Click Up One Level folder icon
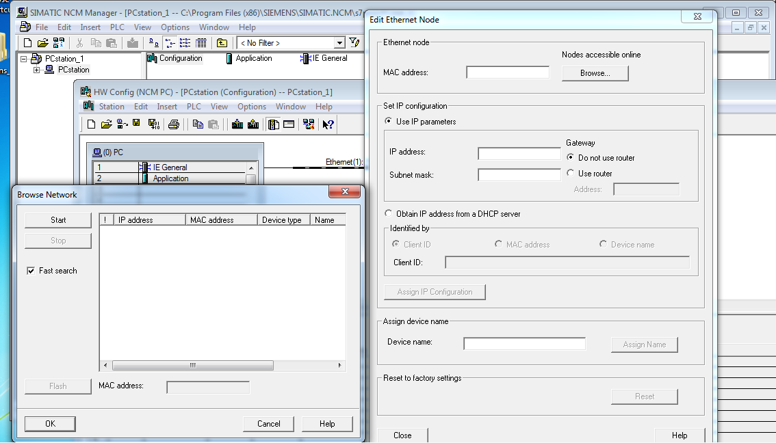The width and height of the screenshot is (776, 443). coord(222,43)
